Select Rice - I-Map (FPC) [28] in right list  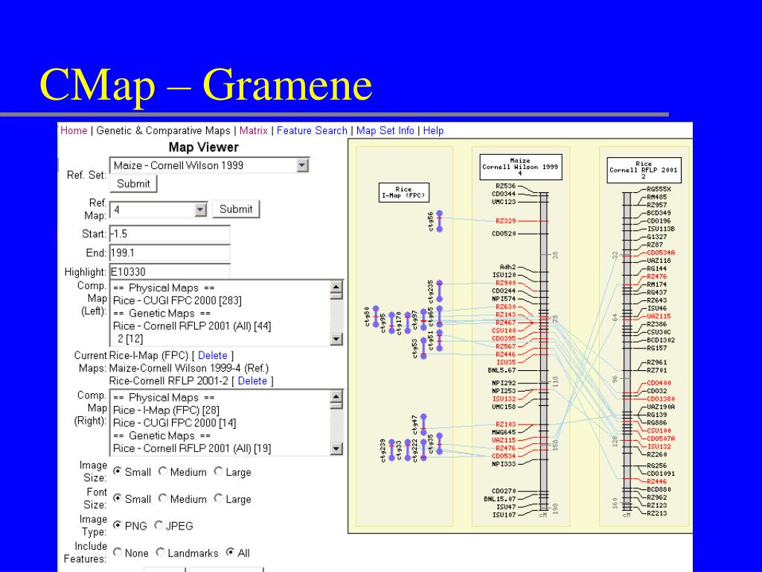click(x=166, y=410)
